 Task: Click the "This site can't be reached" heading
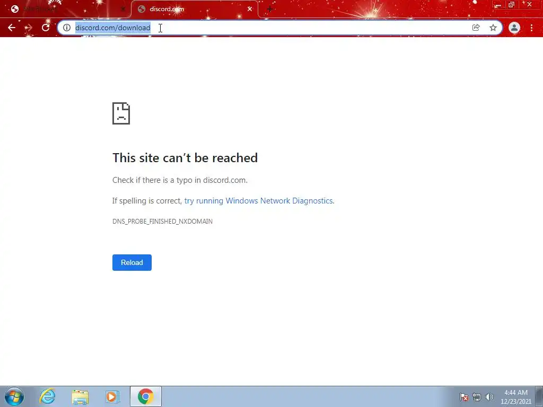185,158
